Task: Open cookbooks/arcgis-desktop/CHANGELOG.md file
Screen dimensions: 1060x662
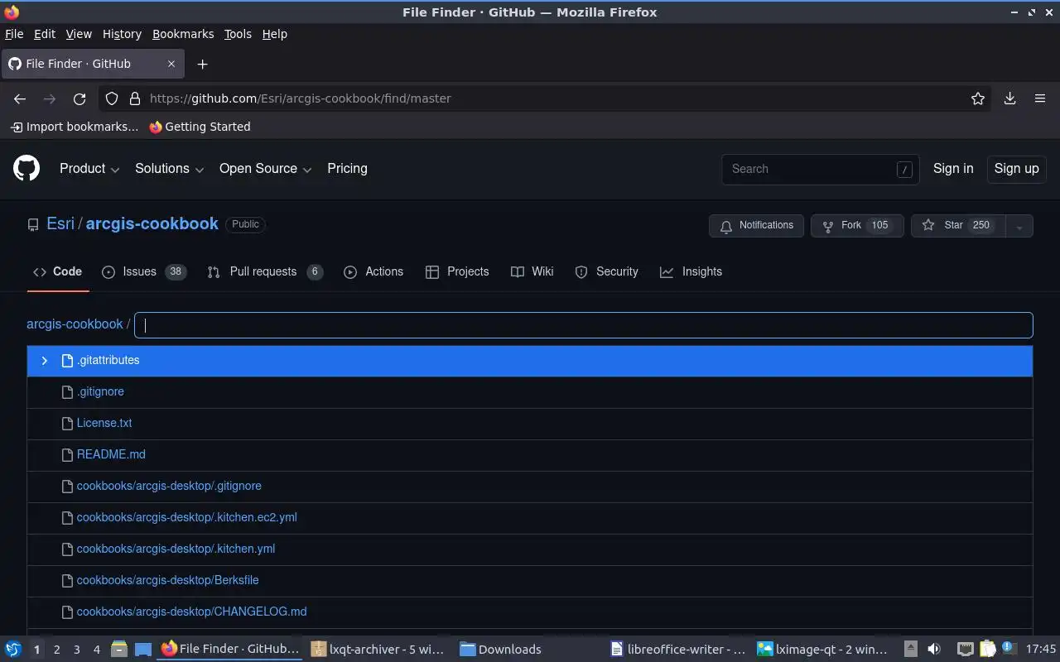Action: [x=191, y=612]
